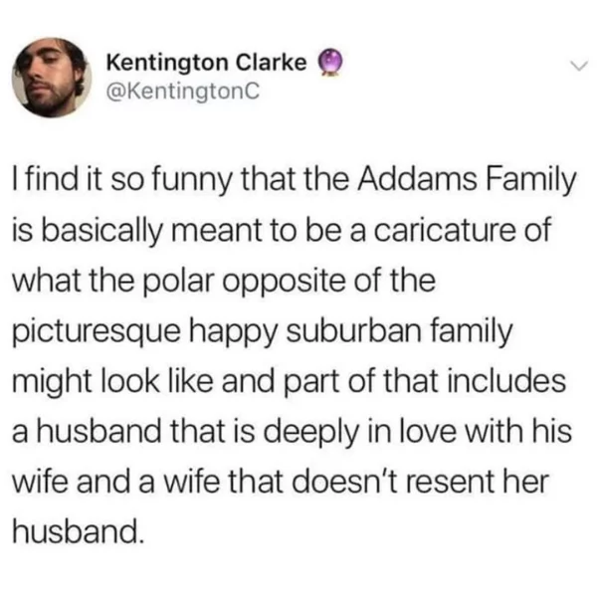Click the word "basically" in the tweet
Image resolution: width=597 pixels, height=597 pixels.
coord(100,232)
